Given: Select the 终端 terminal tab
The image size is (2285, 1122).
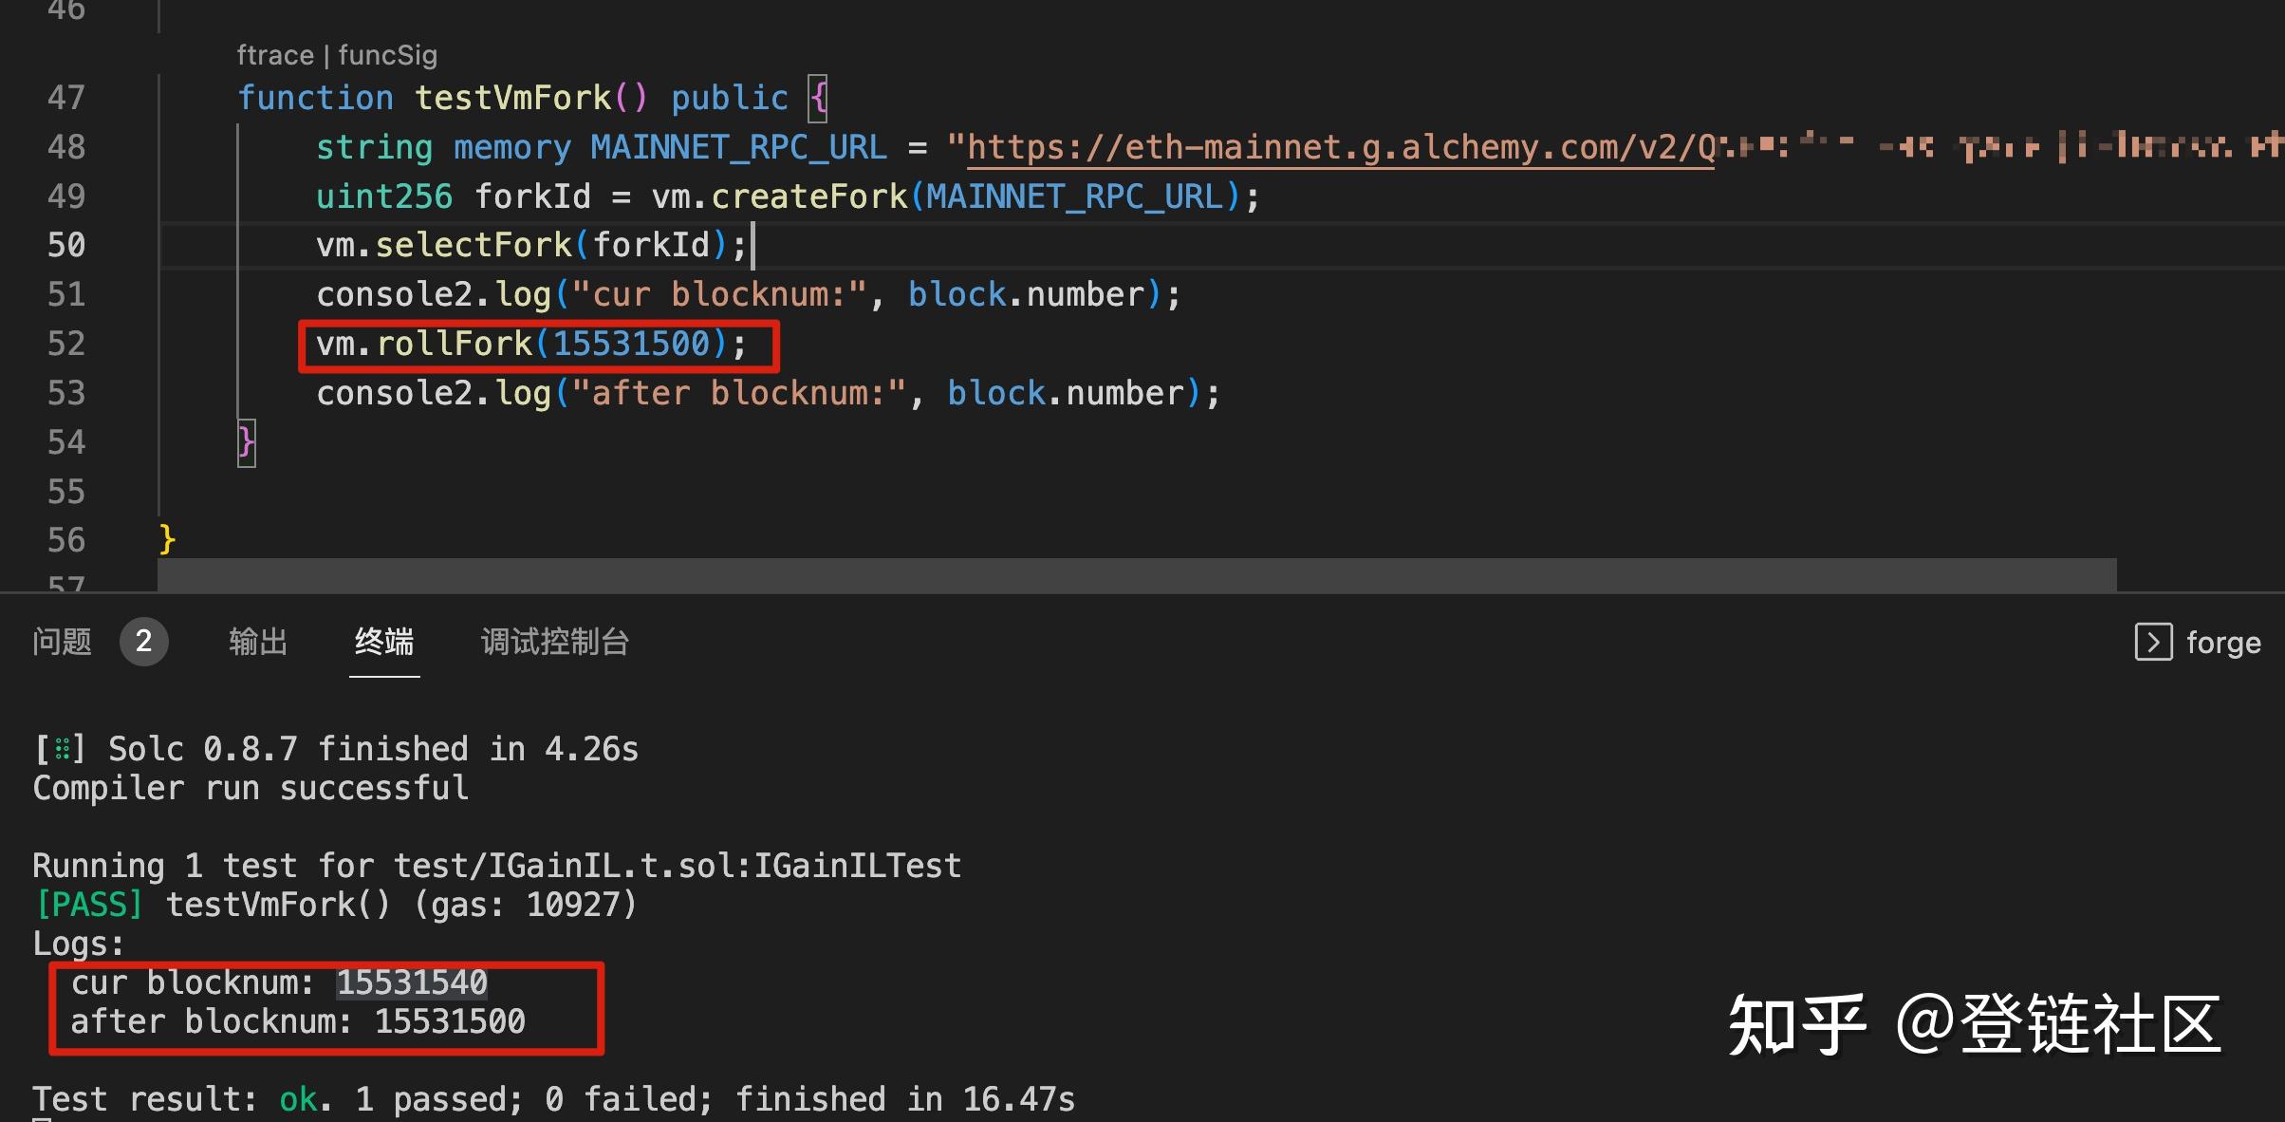Looking at the screenshot, I should [383, 642].
